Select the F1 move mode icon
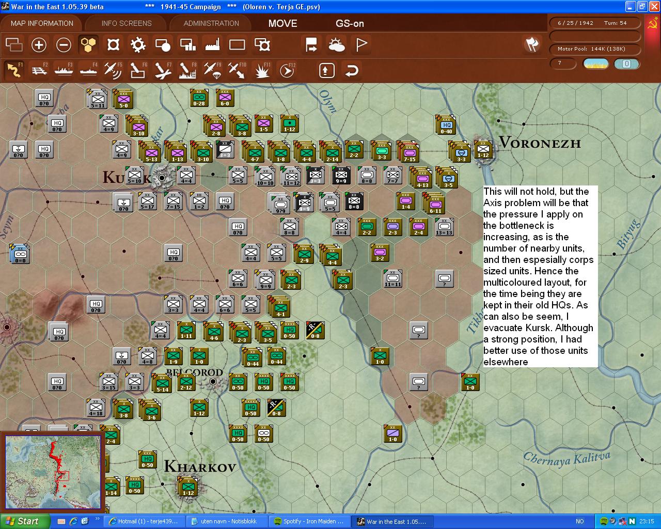Screen dimensions: 661x529 click(x=14, y=70)
